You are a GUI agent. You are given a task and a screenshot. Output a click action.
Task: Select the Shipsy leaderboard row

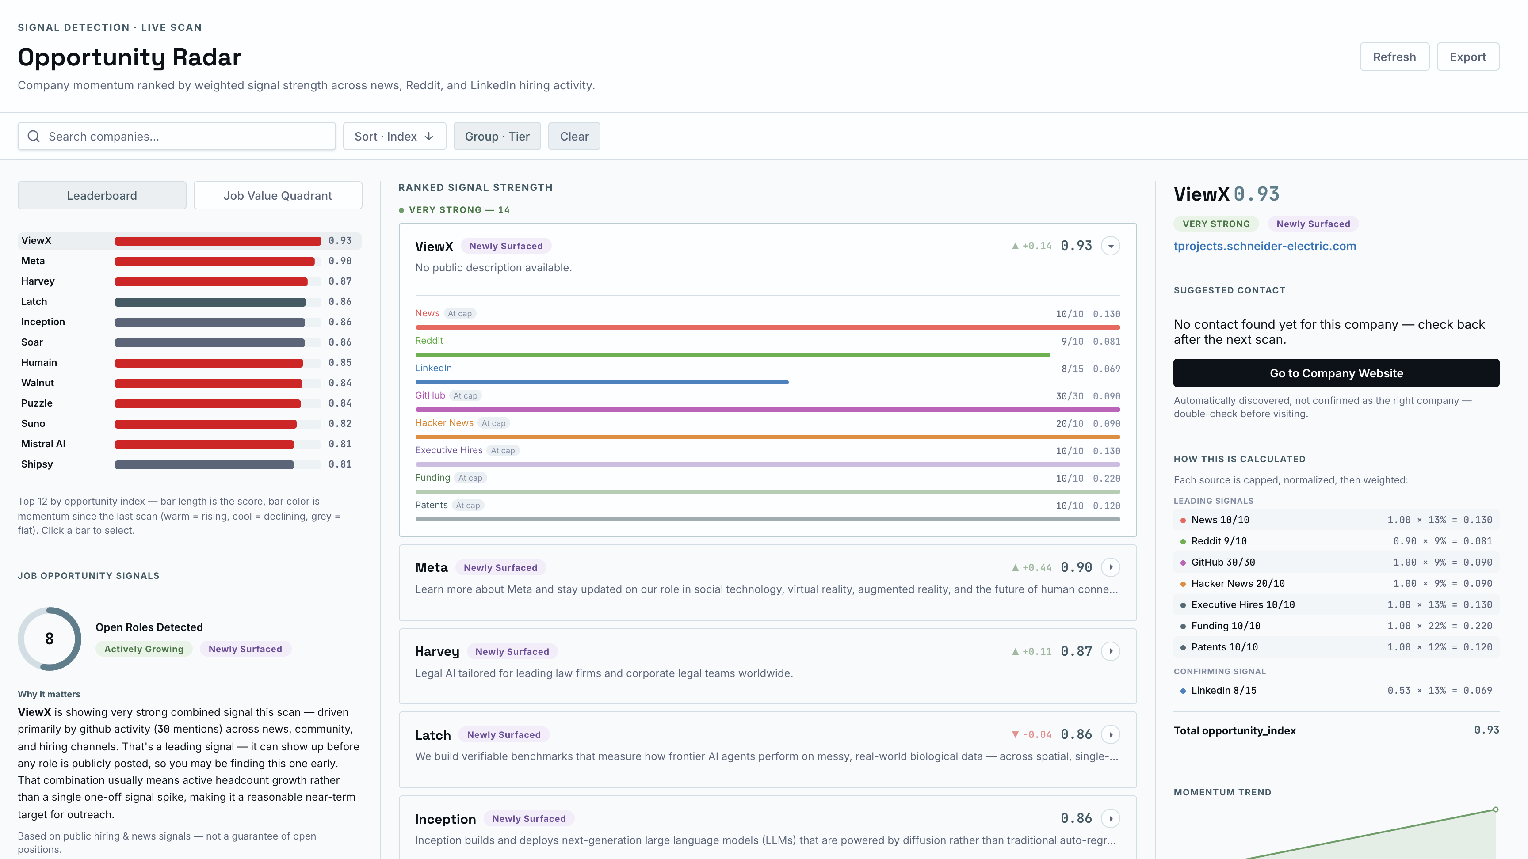(190, 464)
